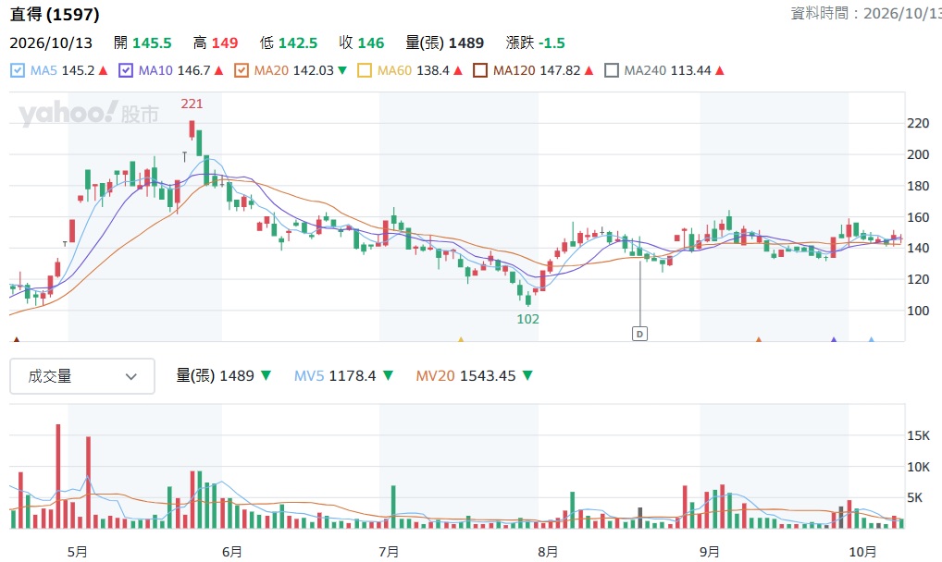Screen dimensions: 942x562
Task: Toggle the MA5 moving average checkbox
Action: tap(18, 71)
